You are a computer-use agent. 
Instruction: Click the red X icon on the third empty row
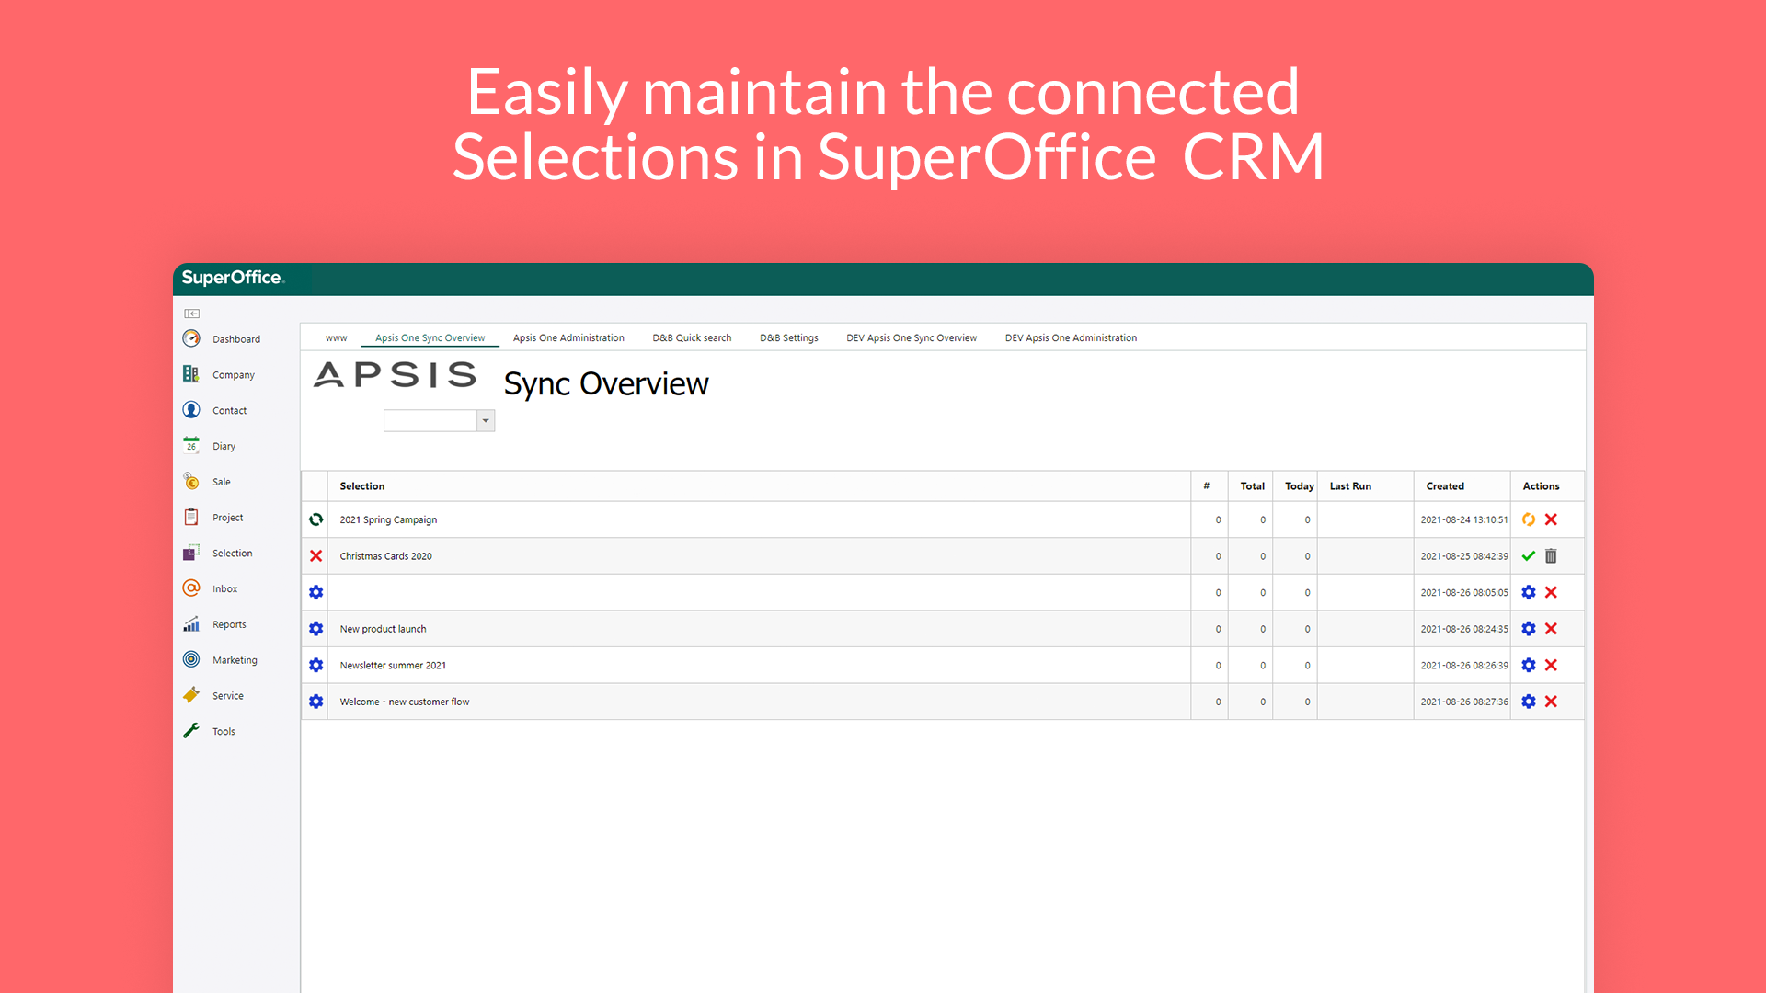tap(1552, 592)
